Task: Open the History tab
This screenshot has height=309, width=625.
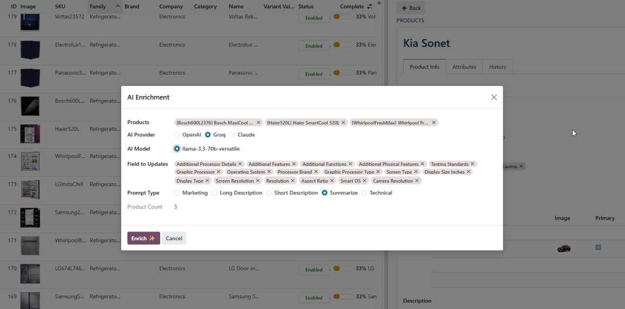Action: (x=497, y=67)
